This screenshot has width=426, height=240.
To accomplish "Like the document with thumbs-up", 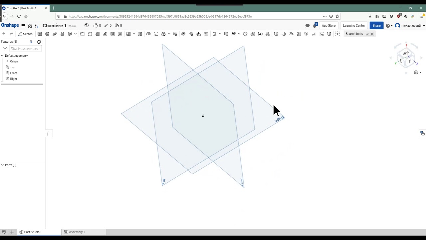I will coord(96,25).
